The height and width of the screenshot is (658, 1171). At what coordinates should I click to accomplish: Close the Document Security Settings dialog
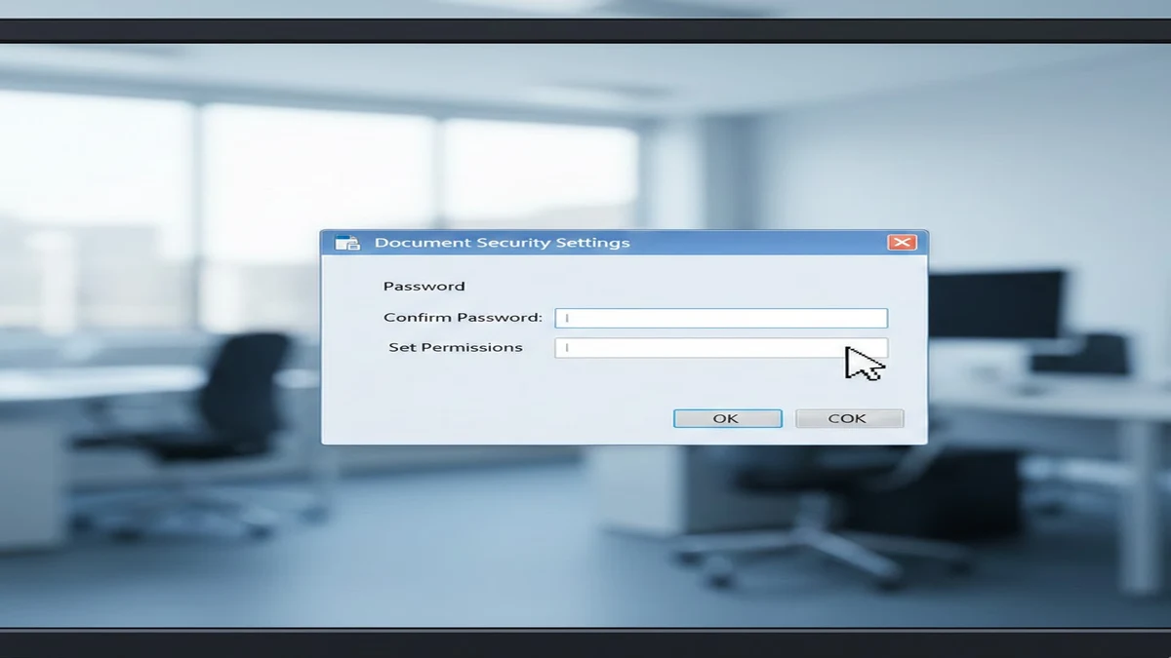coord(903,243)
